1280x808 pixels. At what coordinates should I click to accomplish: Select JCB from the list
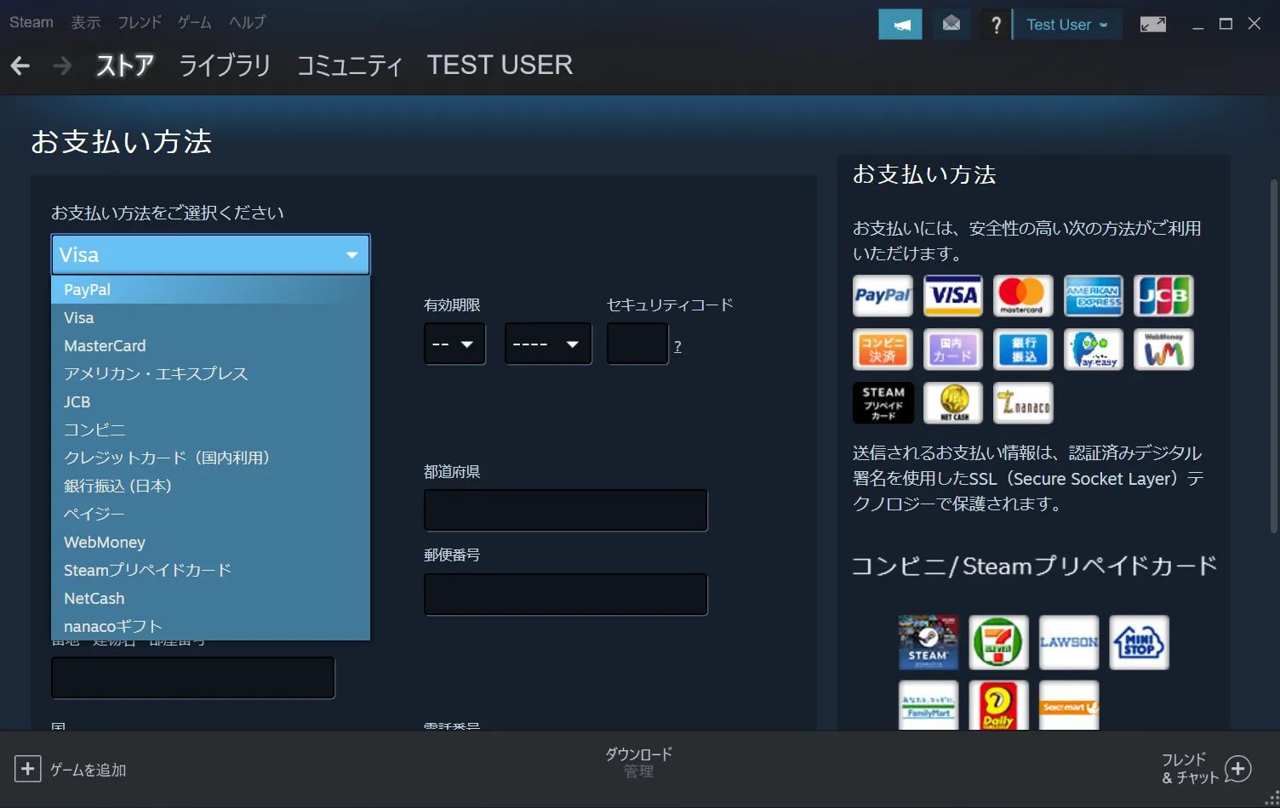coord(210,401)
